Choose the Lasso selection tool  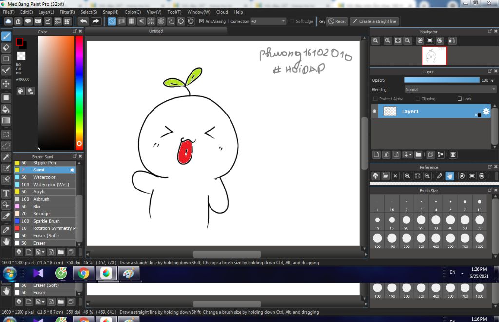(6, 146)
